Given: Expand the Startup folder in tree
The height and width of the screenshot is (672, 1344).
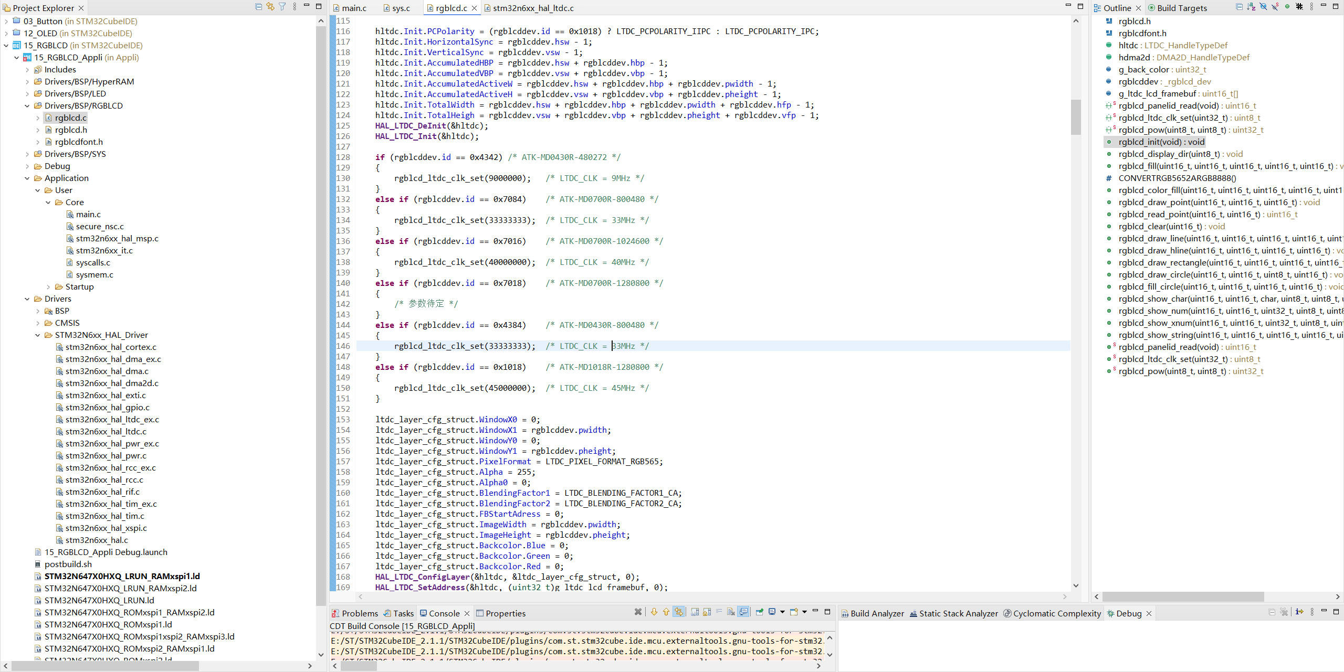Looking at the screenshot, I should [x=48, y=287].
